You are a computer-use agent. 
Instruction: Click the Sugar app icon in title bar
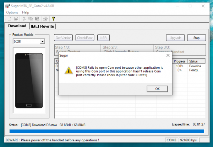pyautogui.click(x=7, y=6)
